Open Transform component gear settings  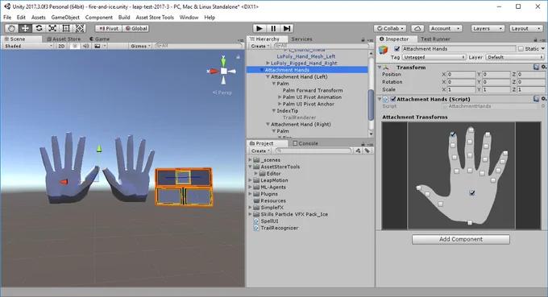tap(543, 67)
